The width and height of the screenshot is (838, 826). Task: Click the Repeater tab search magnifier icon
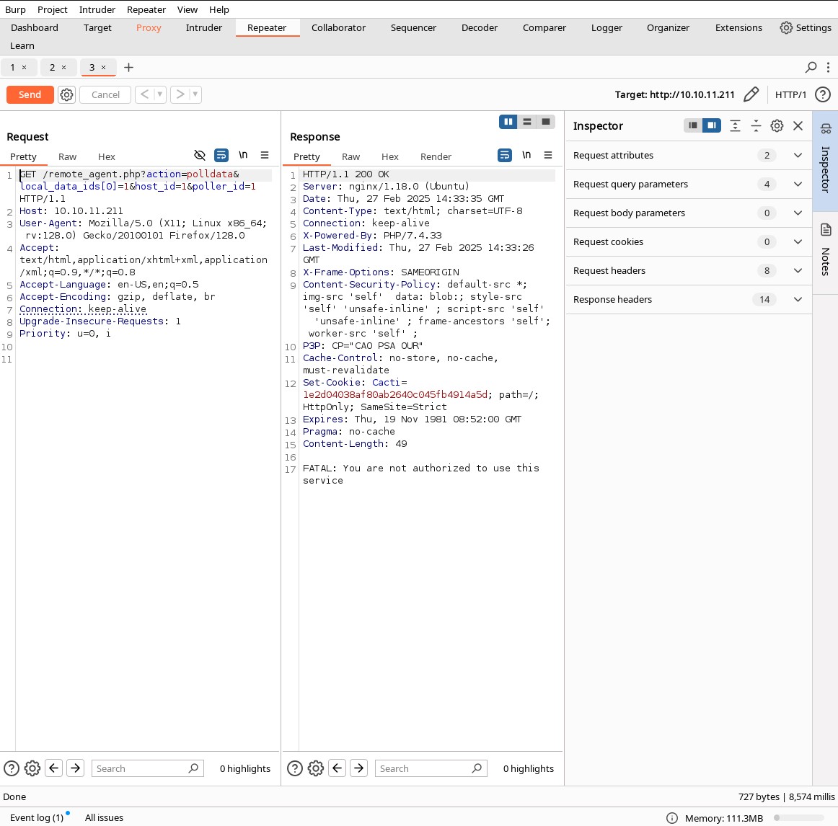tap(811, 67)
